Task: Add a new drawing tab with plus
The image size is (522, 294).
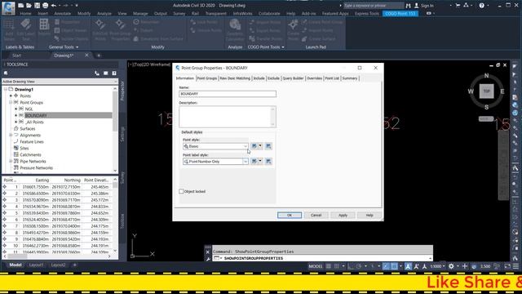Action: pos(99,56)
